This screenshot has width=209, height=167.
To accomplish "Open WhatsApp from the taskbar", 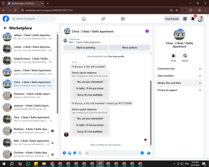I will point(28,164).
